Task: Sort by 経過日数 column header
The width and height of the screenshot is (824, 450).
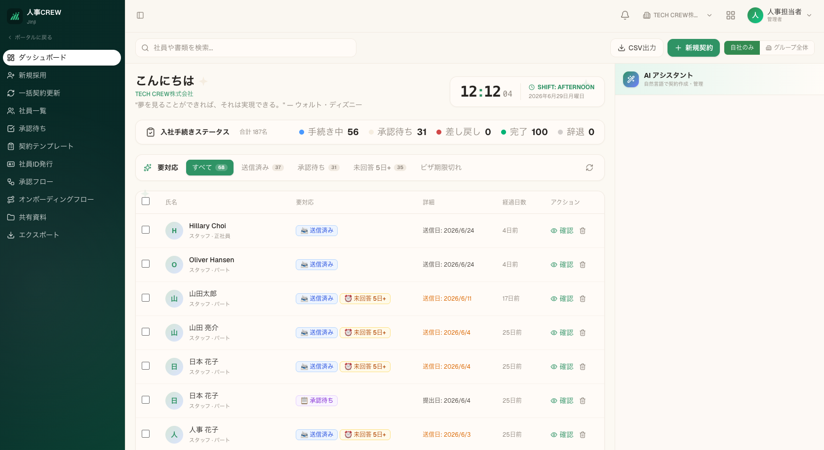Action: pos(514,202)
